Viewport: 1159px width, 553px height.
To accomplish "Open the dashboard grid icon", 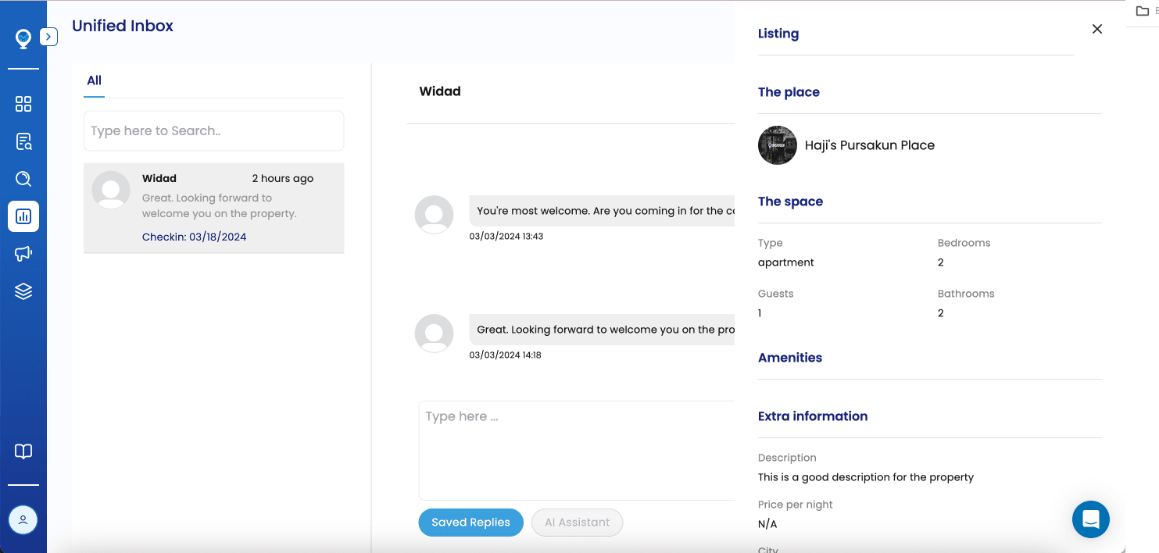I will pos(23,104).
